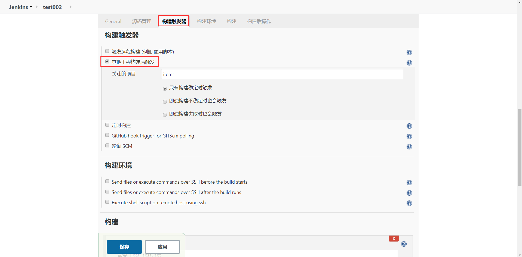Enable 定时构建 checkbox
The height and width of the screenshot is (257, 522).
(x=107, y=125)
